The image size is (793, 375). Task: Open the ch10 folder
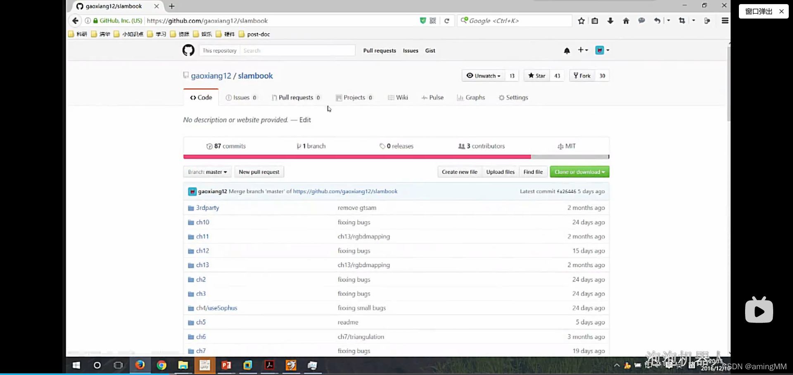click(x=202, y=222)
